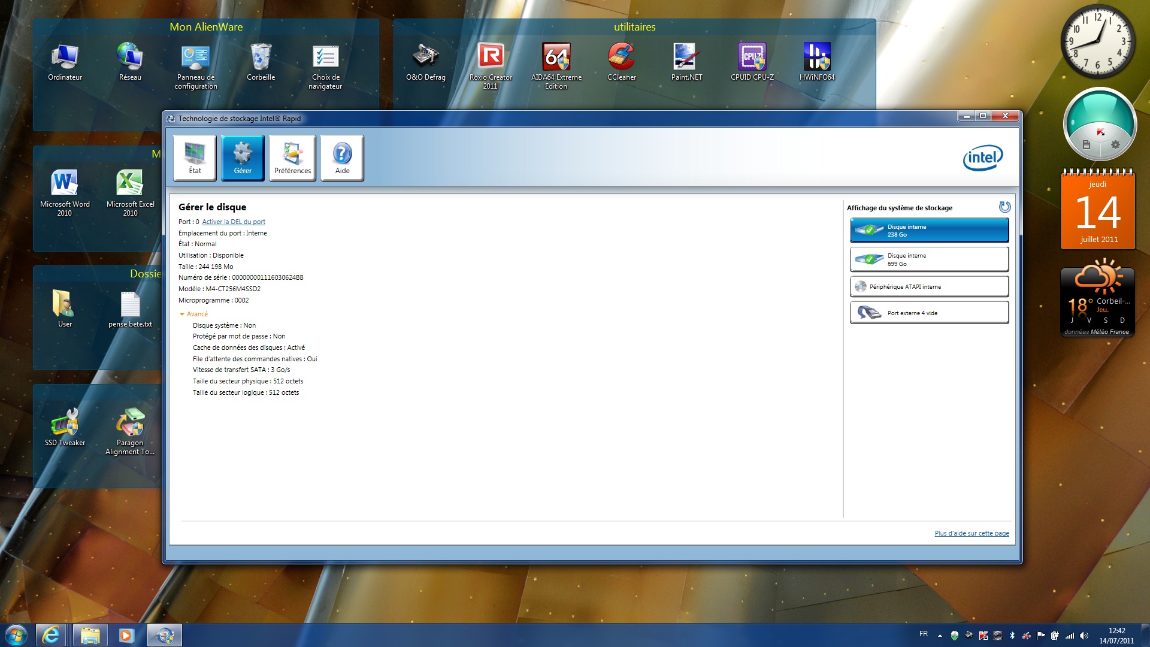
Task: Open Plus d'aide sur cette page link
Action: pos(972,533)
